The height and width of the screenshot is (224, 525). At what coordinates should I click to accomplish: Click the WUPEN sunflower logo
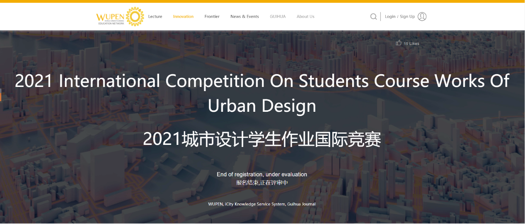point(135,17)
